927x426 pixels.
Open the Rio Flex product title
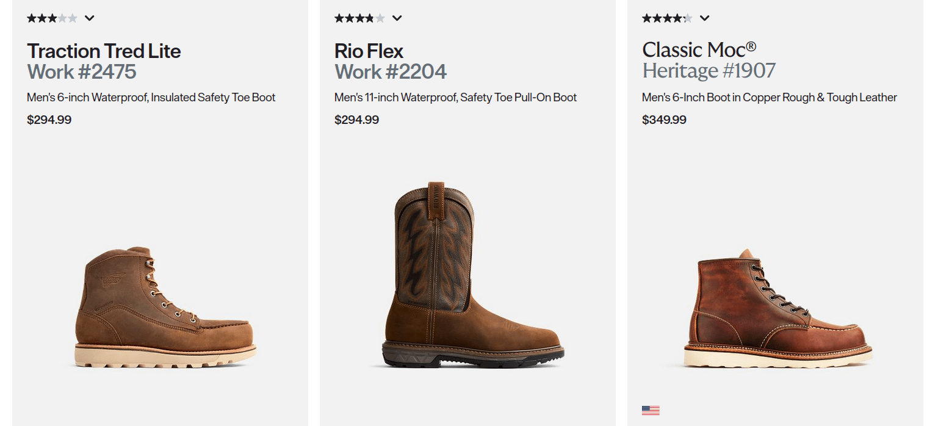tap(369, 51)
